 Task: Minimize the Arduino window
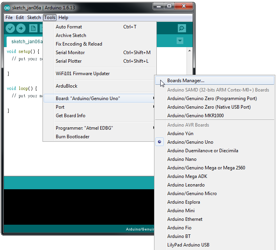pos(159,6)
